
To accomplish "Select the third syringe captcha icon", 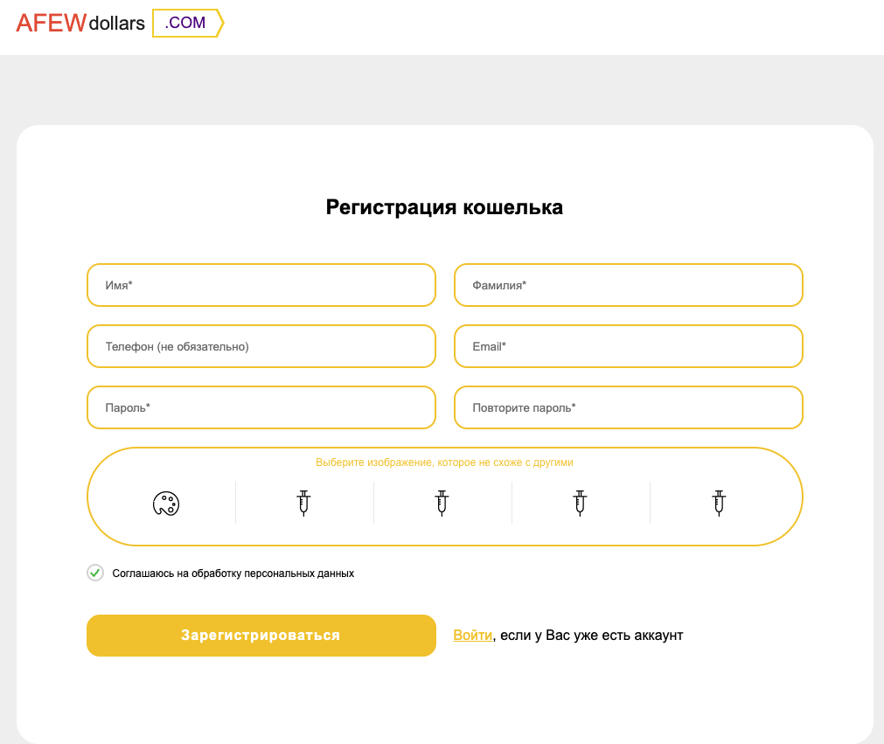I will pyautogui.click(x=580, y=503).
